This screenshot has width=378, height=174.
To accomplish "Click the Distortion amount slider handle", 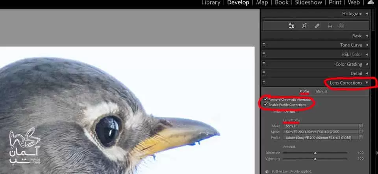I will coord(315,153).
